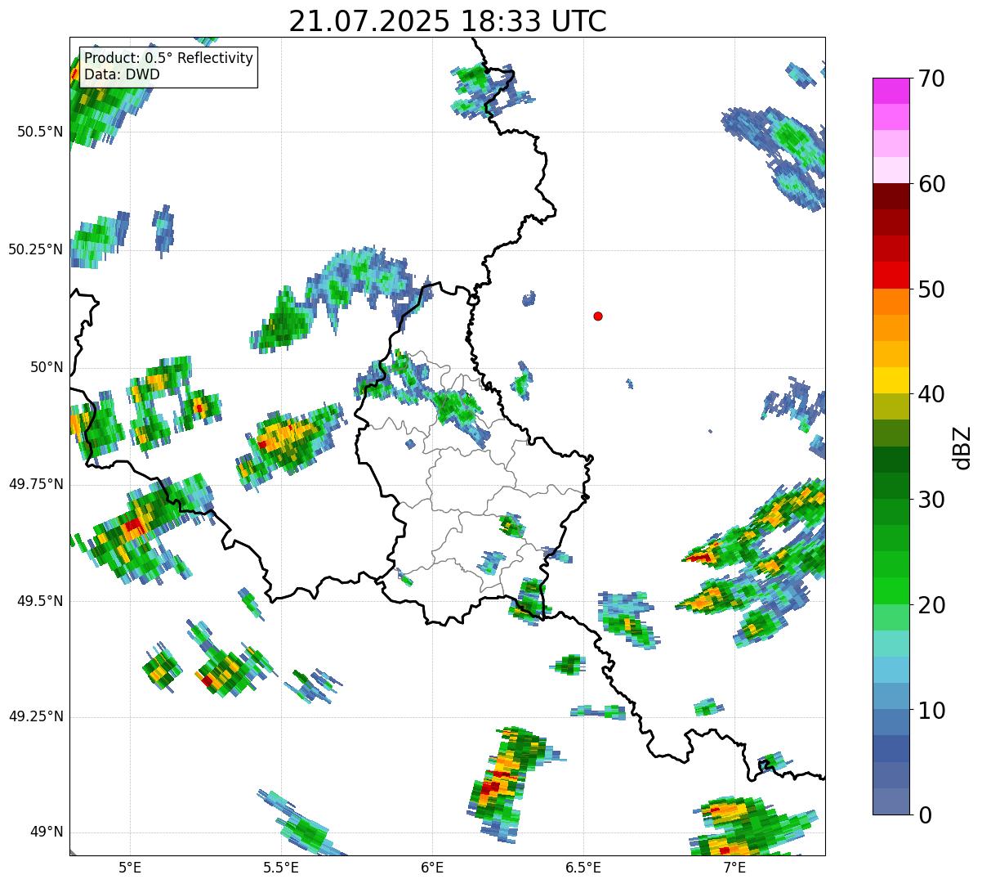This screenshot has height=884, width=982.
Task: Click the yellow colorbar segment above 40
Action: [x=891, y=380]
